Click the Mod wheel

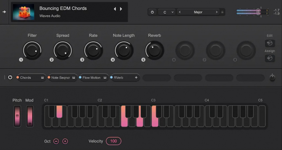tap(30, 116)
